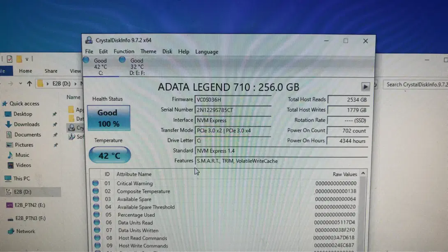Viewport: 448px width, 252px height.
Task: Open the Function menu
Action: [x=124, y=52]
